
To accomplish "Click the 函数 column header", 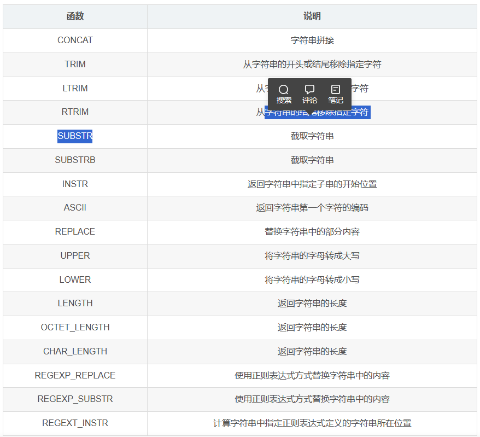I will (75, 16).
